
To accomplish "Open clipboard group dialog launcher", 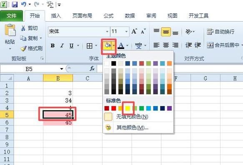I will pos(42,59).
